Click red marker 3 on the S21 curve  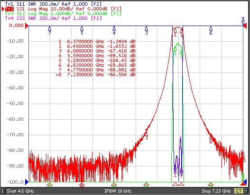(x=147, y=136)
